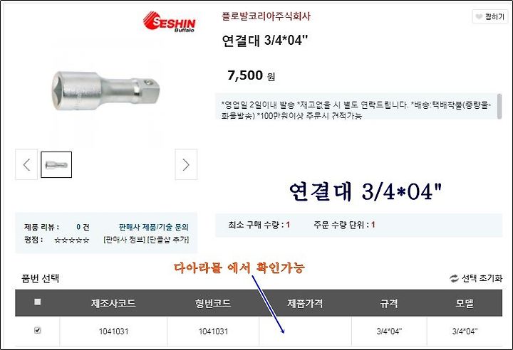513x350 pixels.
Task: Click the SESHIN Buffalo brand logo
Action: [x=169, y=21]
